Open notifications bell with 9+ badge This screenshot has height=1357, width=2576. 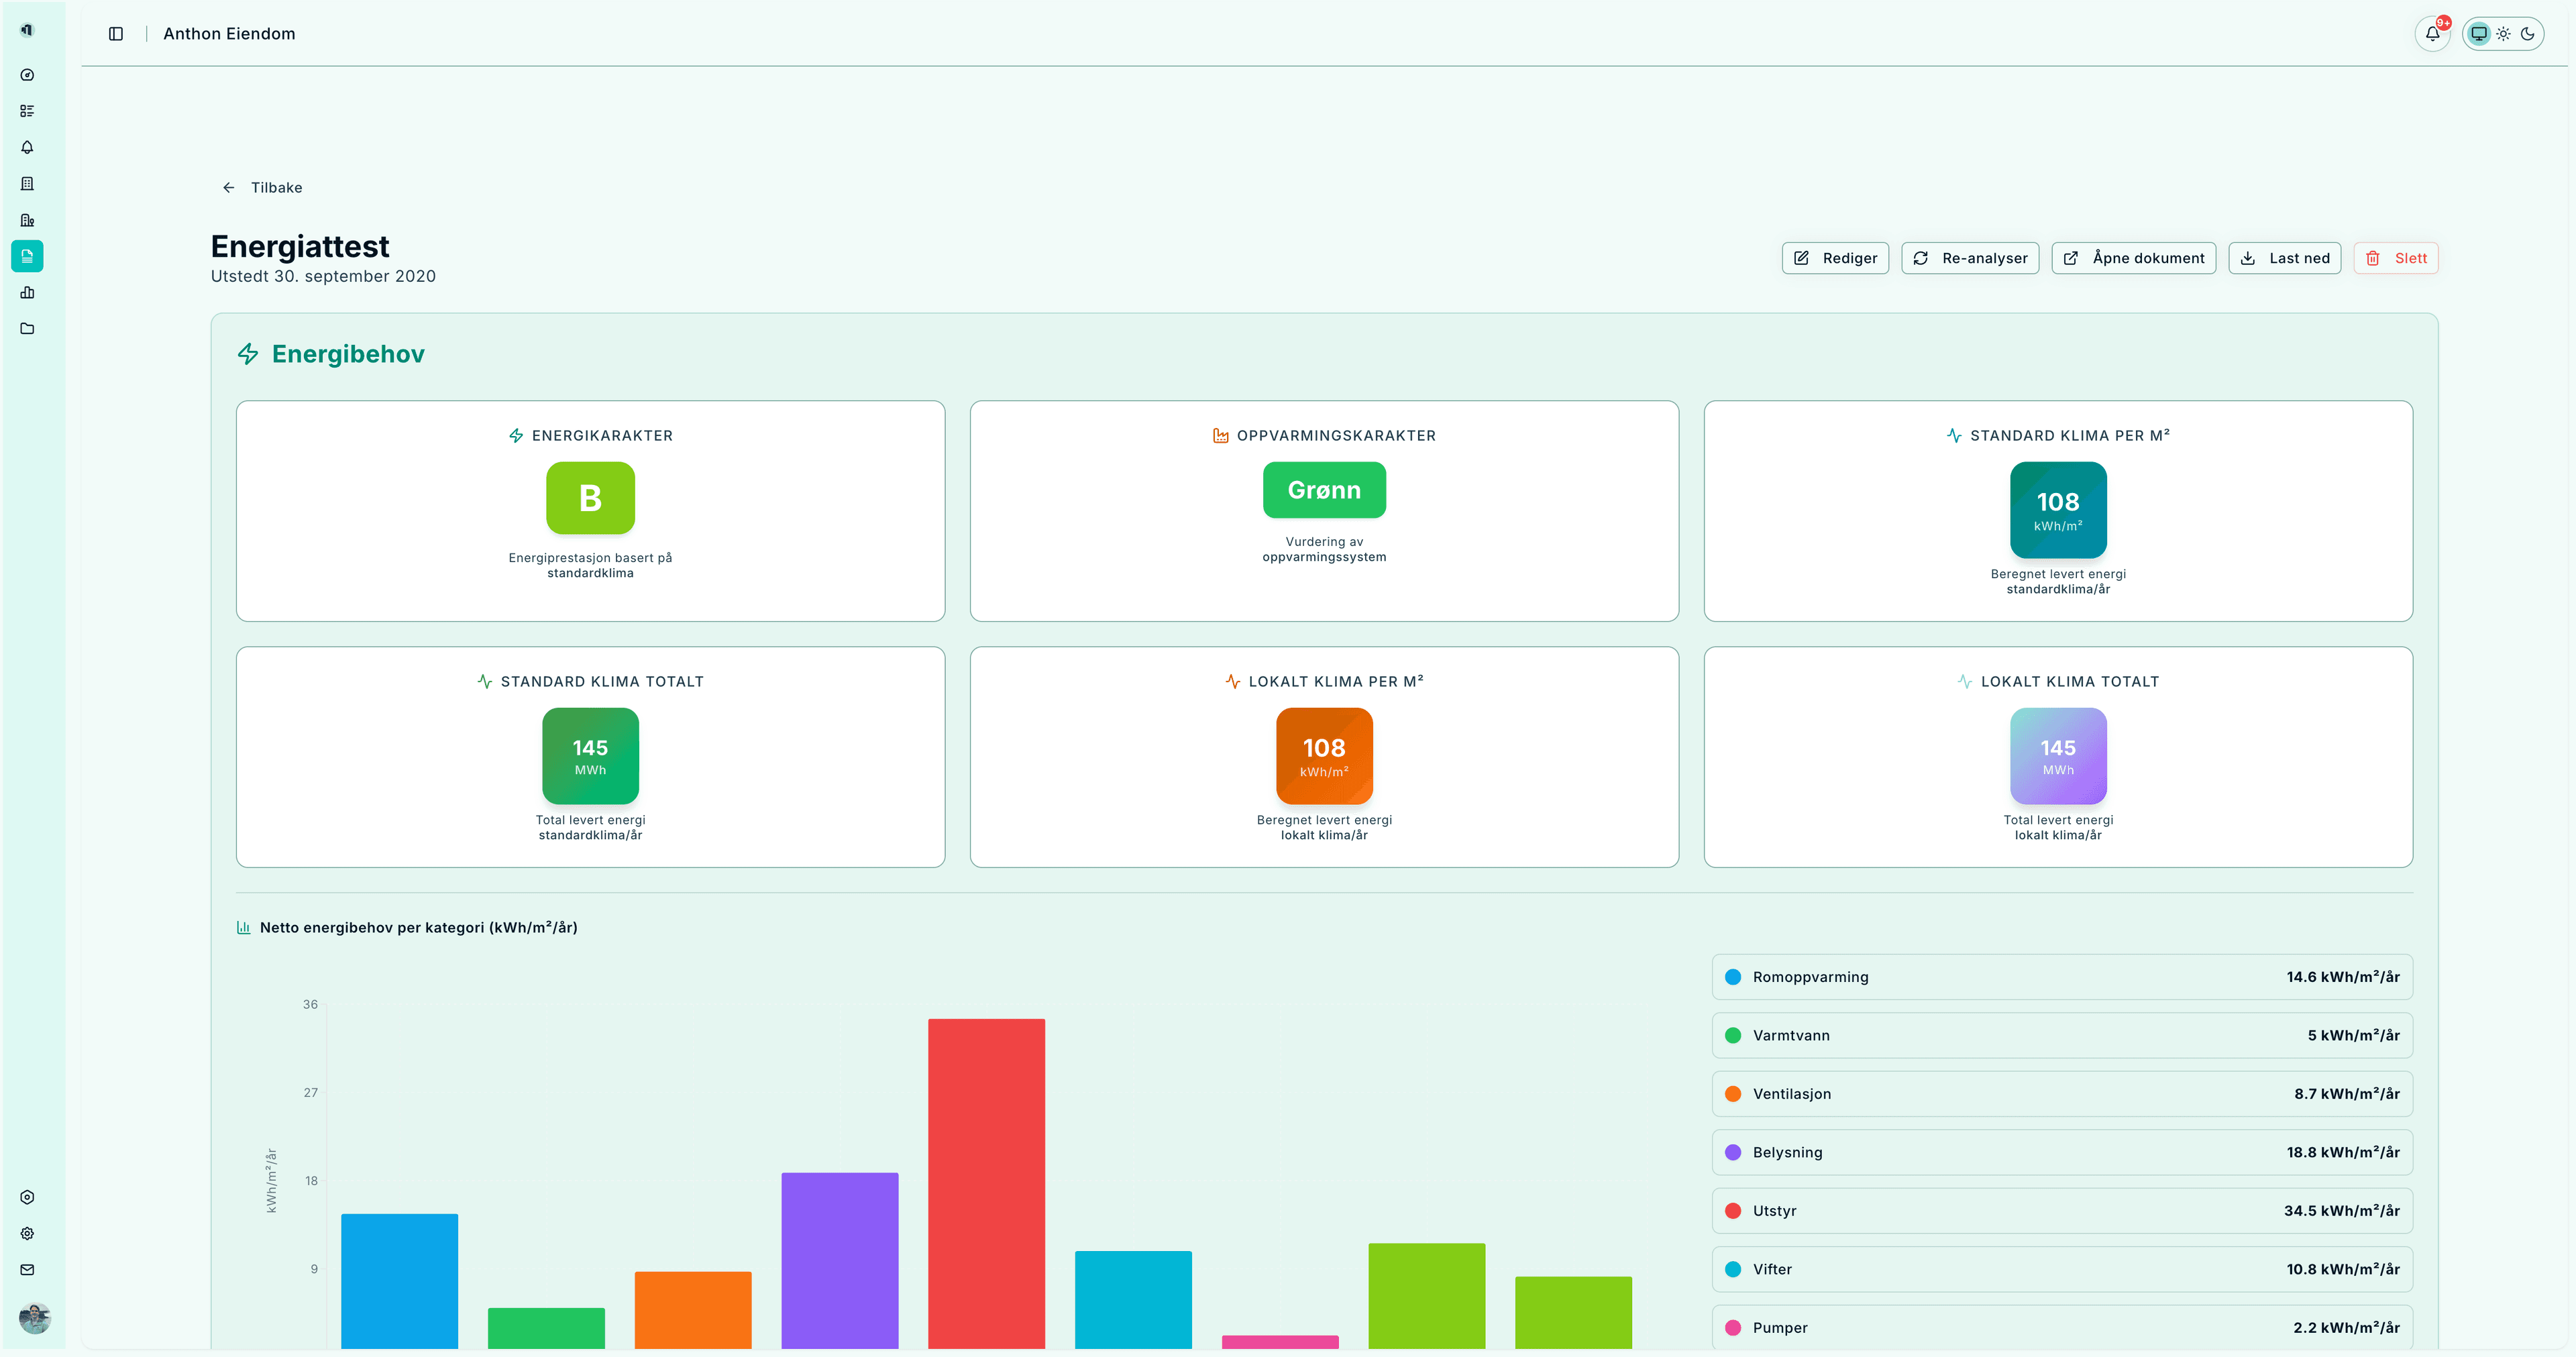[2432, 33]
